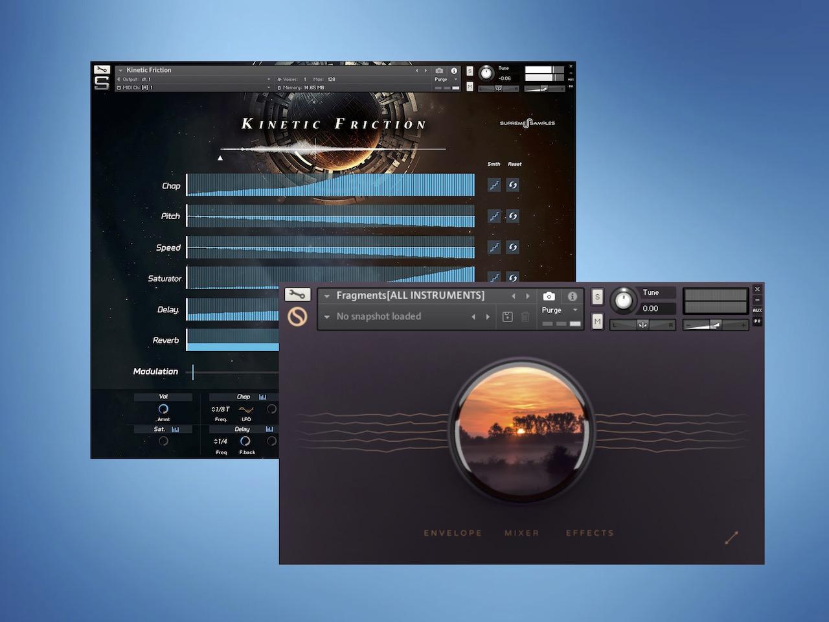Mute the Fragments instrument
Viewport: 829px width, 622px height.
(x=597, y=321)
